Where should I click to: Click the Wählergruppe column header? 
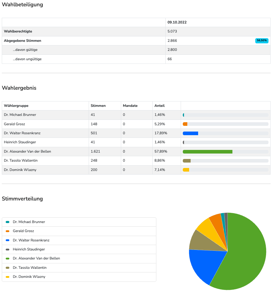click(x=16, y=106)
